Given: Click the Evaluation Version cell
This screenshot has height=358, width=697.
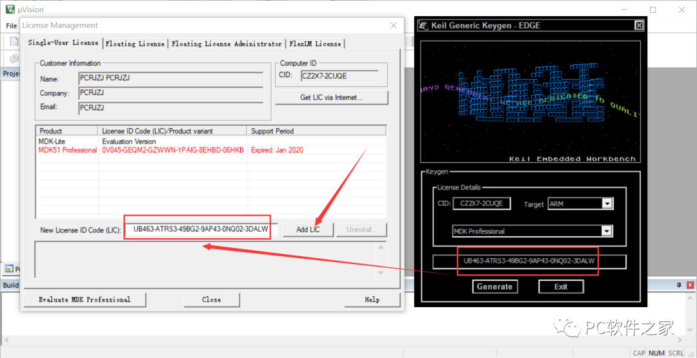Looking at the screenshot, I should [x=129, y=142].
